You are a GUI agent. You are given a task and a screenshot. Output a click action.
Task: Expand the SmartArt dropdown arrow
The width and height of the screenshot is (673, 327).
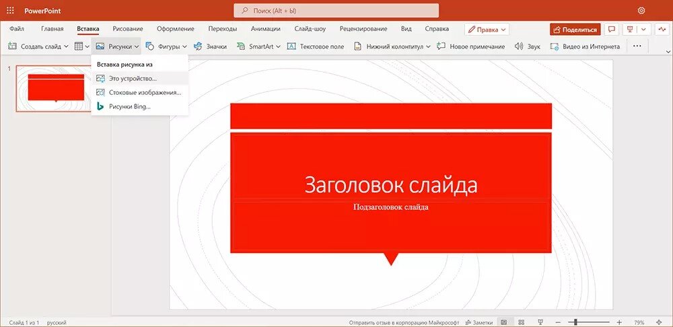tap(278, 46)
